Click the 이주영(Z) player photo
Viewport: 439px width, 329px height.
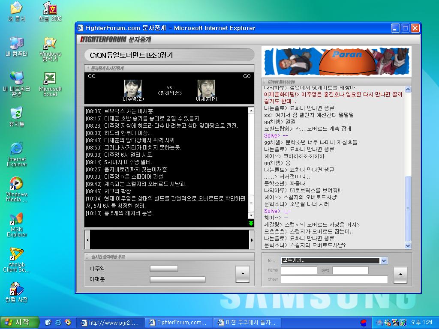tap(133, 88)
